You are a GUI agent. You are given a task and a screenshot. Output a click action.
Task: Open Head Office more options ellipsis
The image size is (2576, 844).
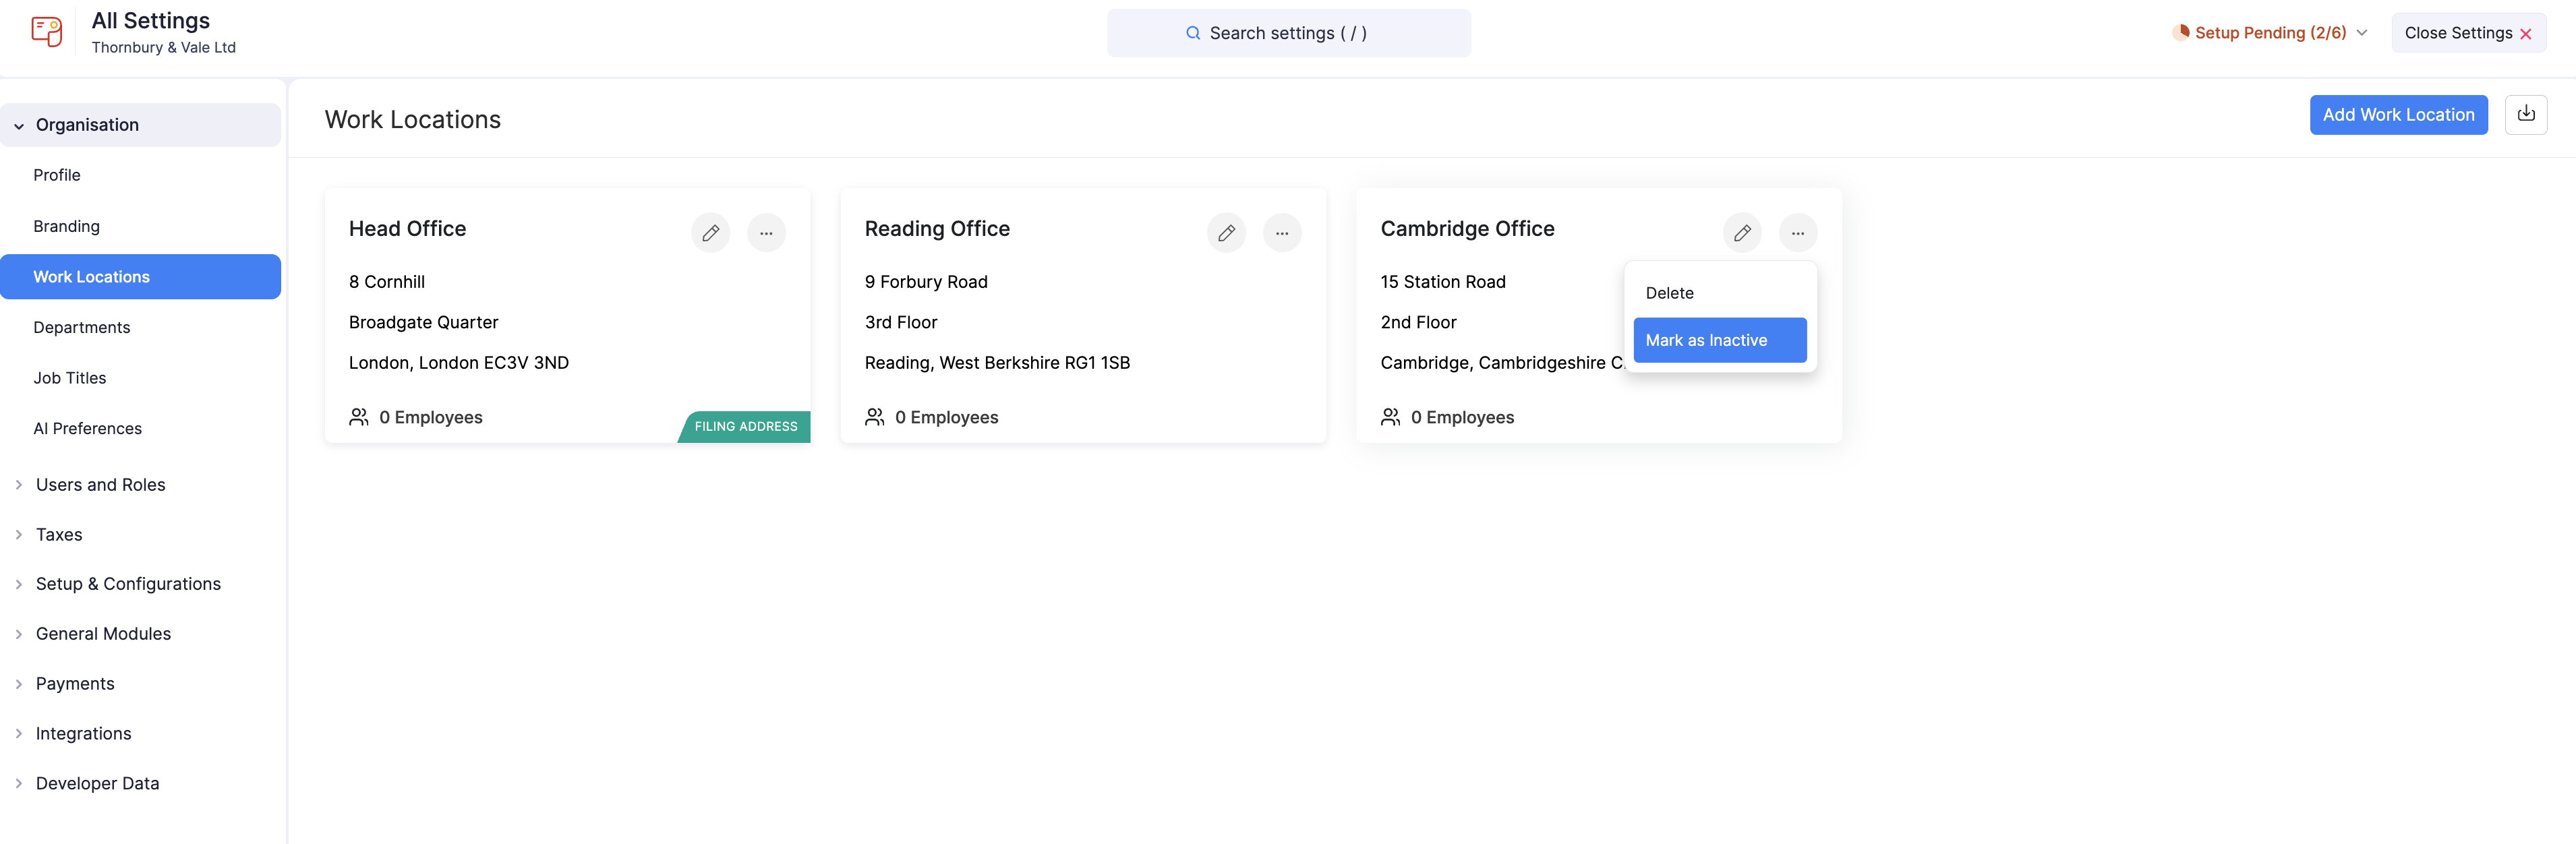(x=766, y=233)
